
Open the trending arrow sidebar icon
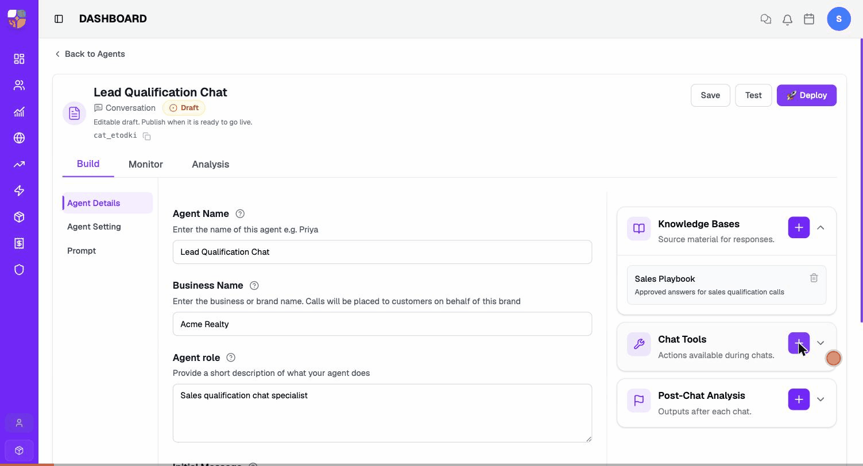19,164
